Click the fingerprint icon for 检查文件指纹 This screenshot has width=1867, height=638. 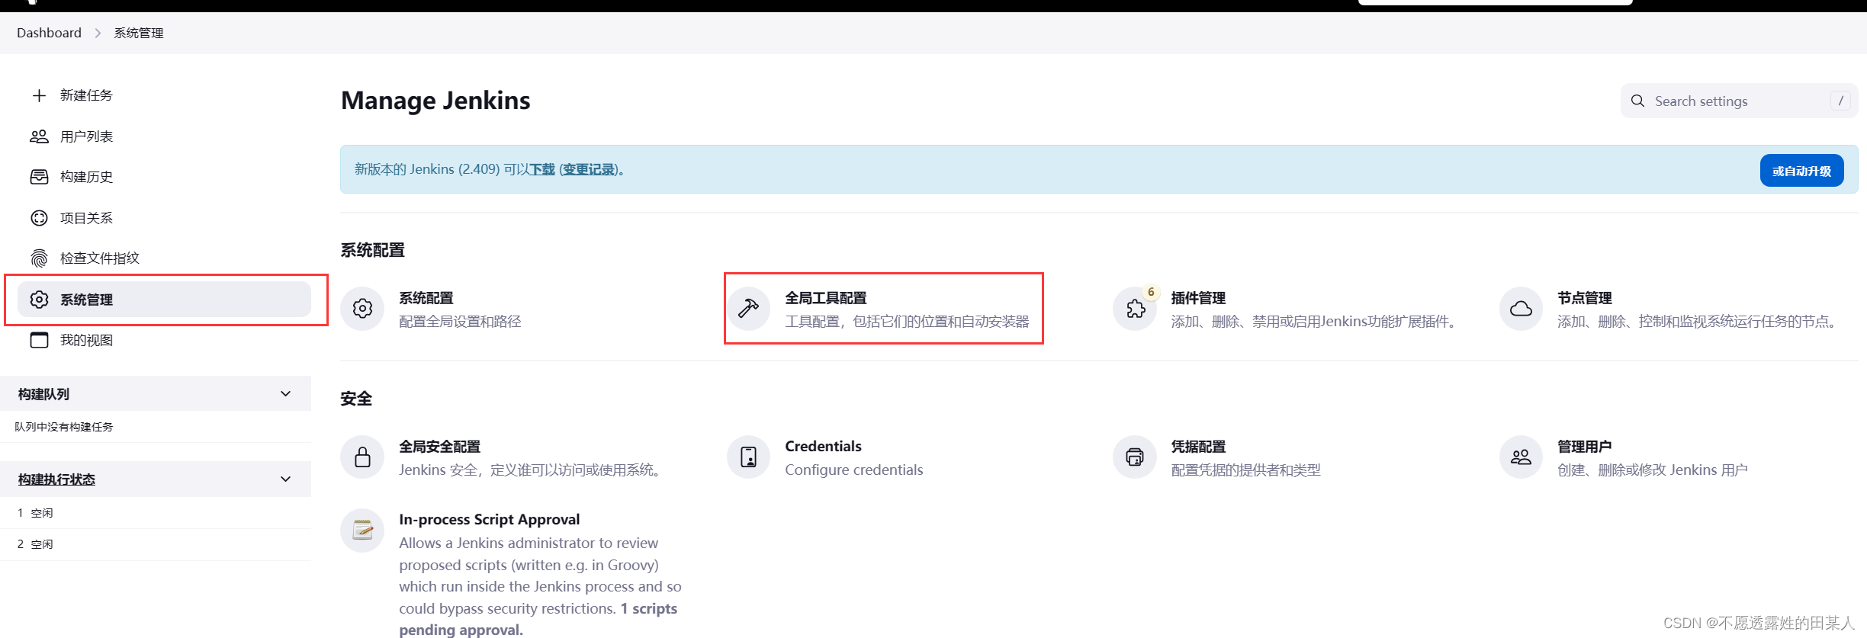(x=39, y=258)
